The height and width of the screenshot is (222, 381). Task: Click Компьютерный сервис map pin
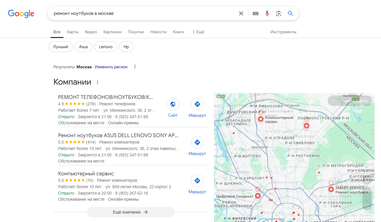[261, 119]
